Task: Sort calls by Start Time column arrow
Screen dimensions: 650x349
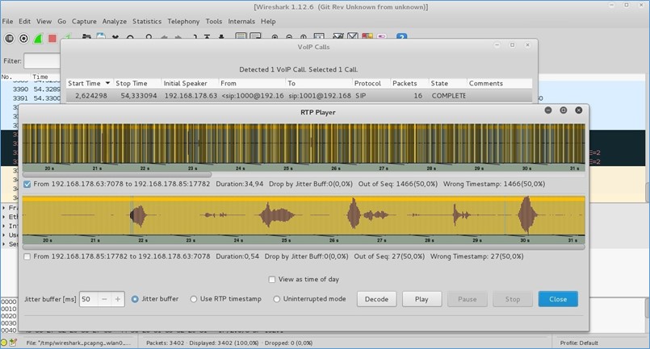Action: pos(107,83)
